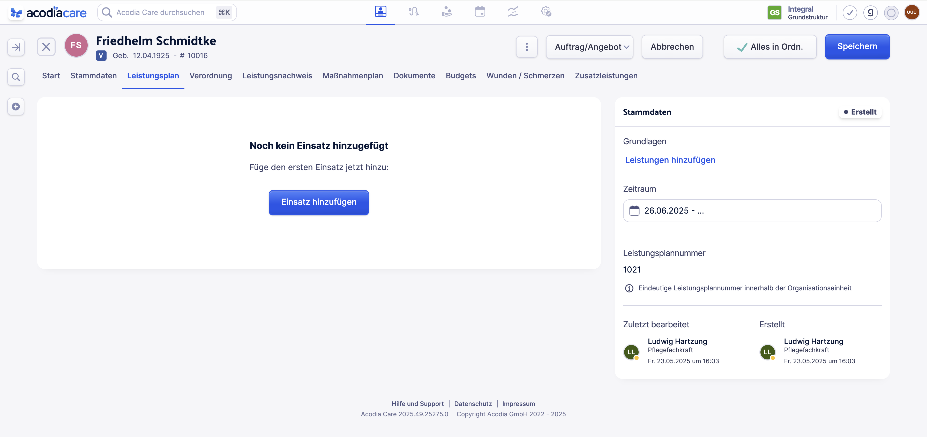Open the calendar icon in the top bar
The height and width of the screenshot is (437, 927).
[480, 12]
